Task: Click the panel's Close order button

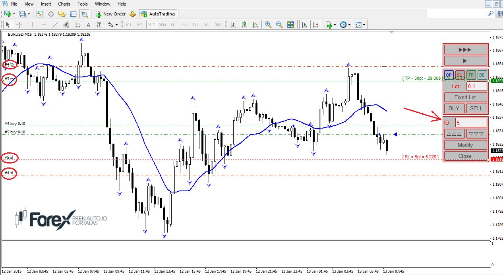Action: point(465,156)
